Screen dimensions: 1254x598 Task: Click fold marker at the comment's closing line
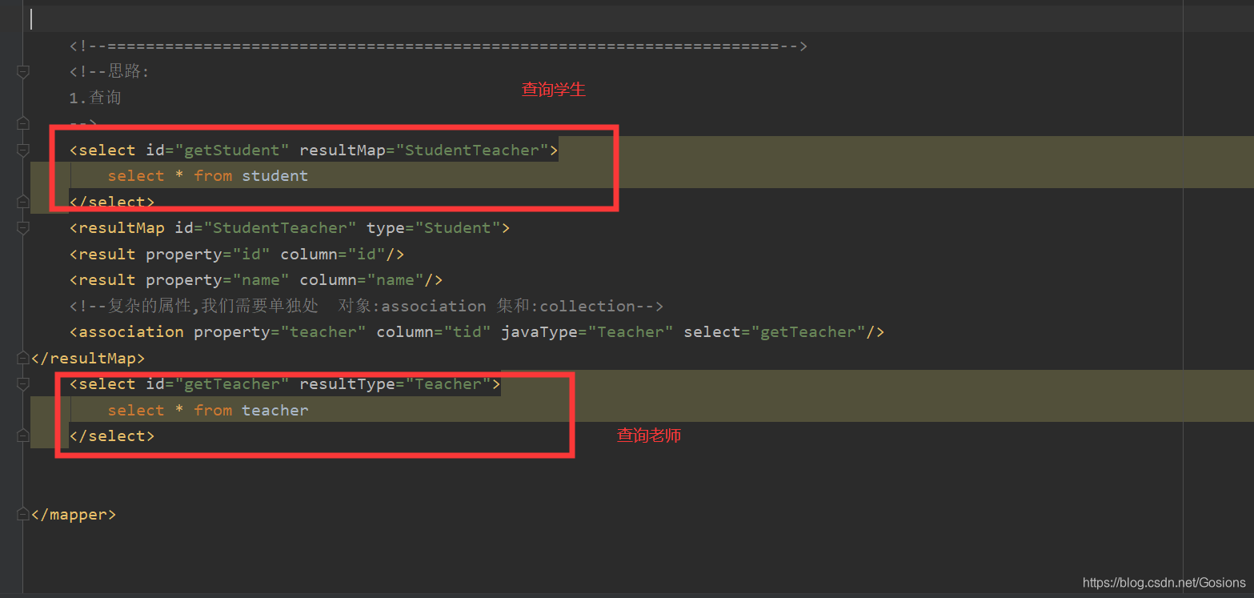coord(23,123)
